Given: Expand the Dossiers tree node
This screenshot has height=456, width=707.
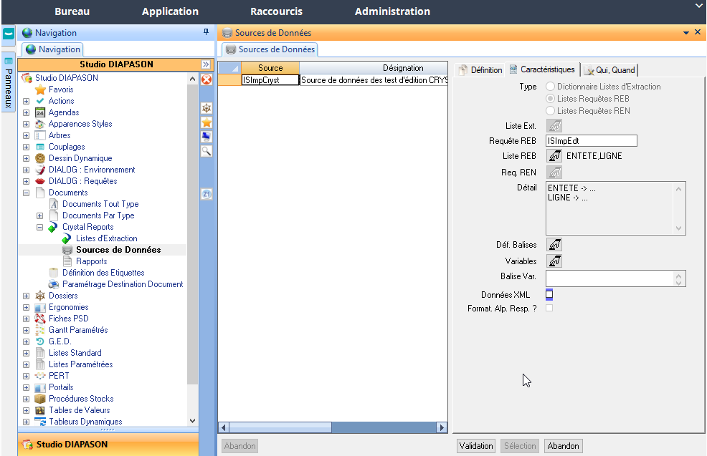Looking at the screenshot, I should pyautogui.click(x=27, y=296).
